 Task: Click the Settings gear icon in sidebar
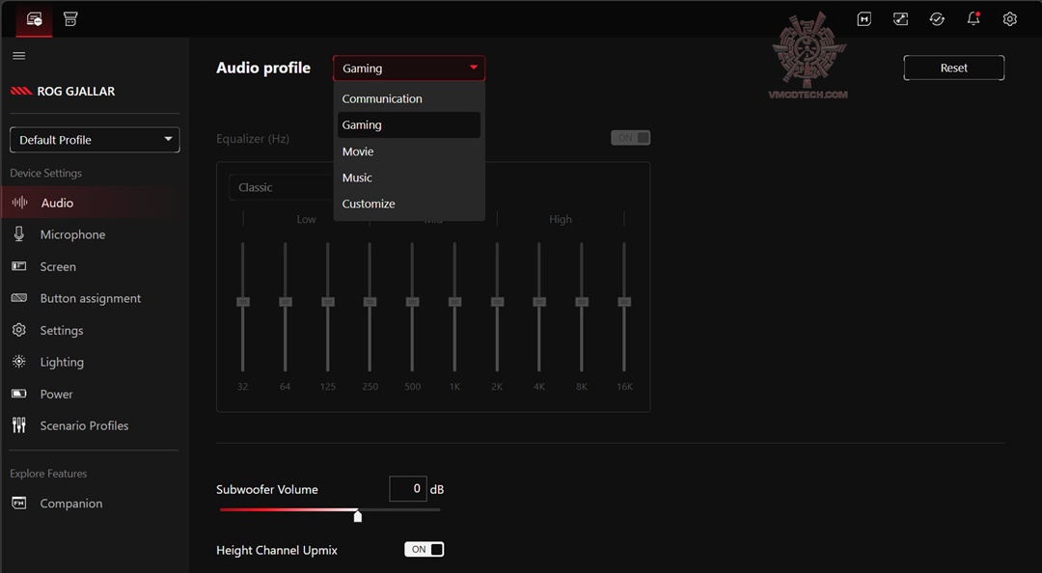point(19,330)
